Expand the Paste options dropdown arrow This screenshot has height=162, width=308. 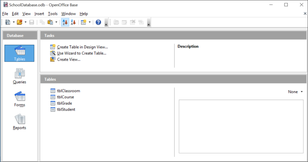56,22
